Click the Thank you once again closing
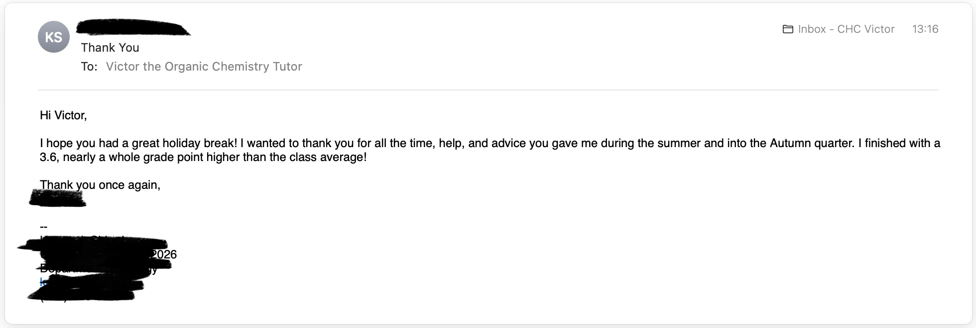 (x=100, y=185)
